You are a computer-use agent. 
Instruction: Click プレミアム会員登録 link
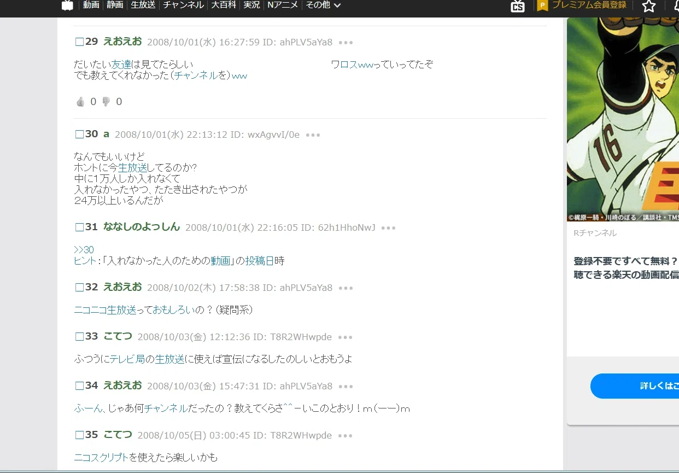[x=589, y=5]
